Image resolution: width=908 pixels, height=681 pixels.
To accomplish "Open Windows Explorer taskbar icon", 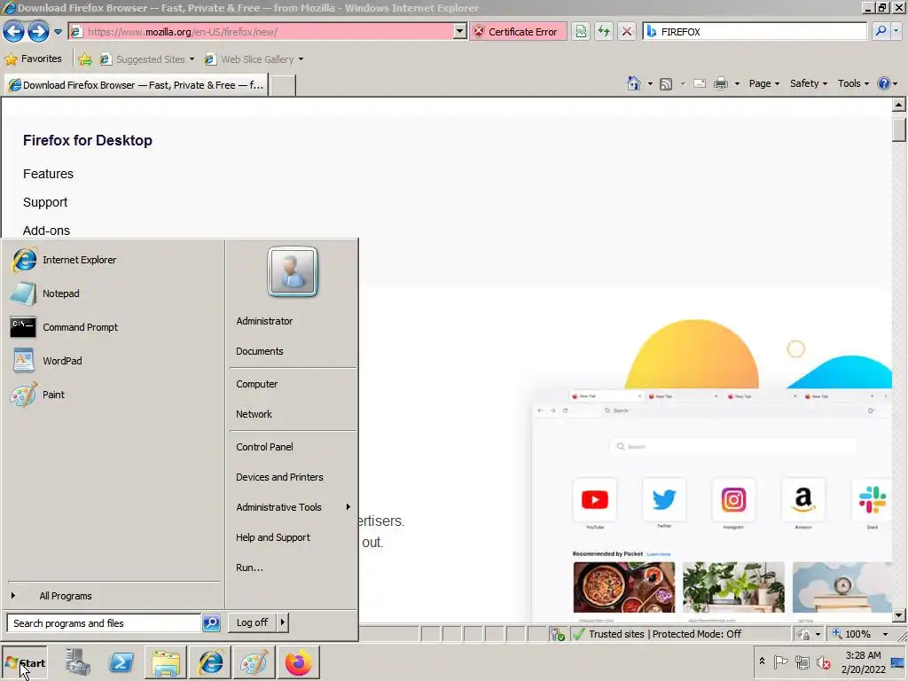I will [166, 662].
